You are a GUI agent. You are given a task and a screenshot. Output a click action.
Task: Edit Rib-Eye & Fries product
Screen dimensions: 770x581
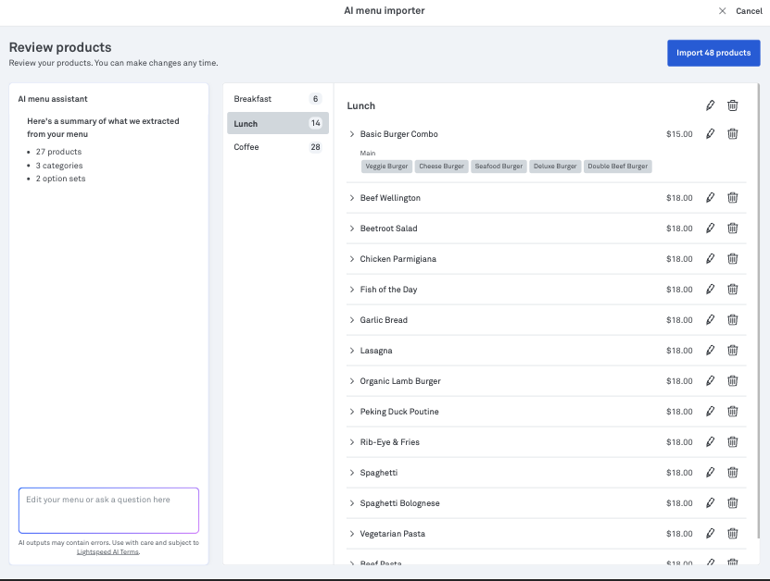click(710, 441)
